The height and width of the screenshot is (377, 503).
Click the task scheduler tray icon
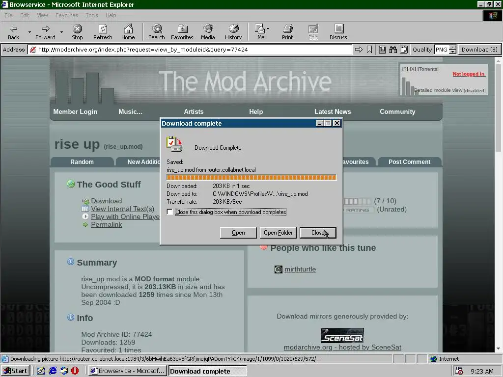pyautogui.click(x=459, y=371)
